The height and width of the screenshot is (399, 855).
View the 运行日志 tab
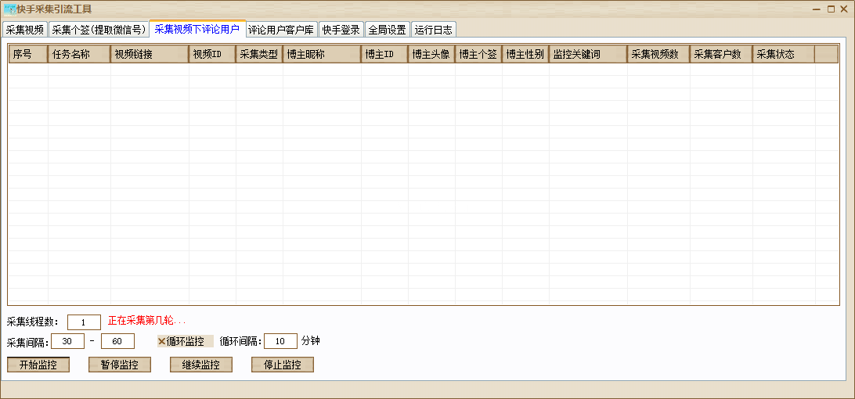(433, 30)
